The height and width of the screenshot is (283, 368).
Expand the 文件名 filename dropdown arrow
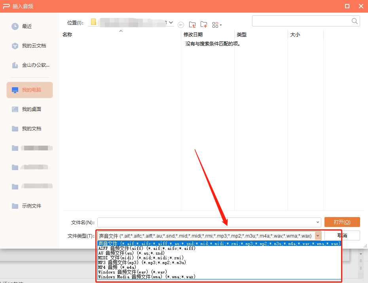(x=318, y=222)
